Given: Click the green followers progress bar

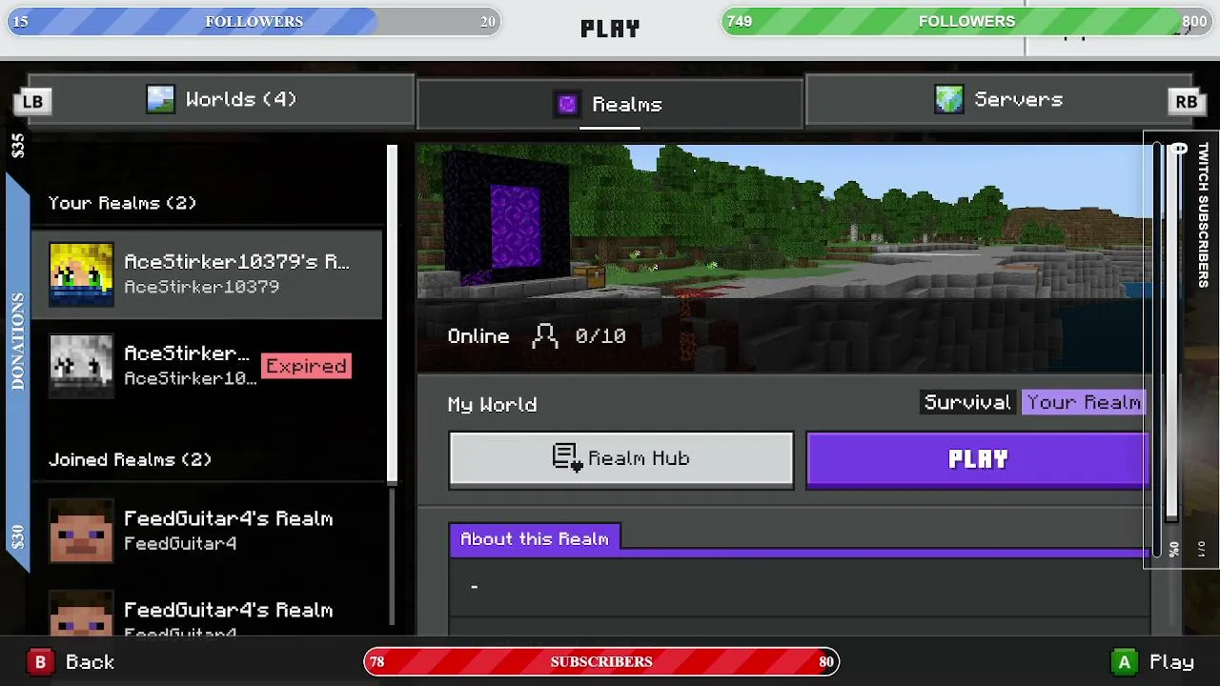Looking at the screenshot, I should click(x=966, y=21).
